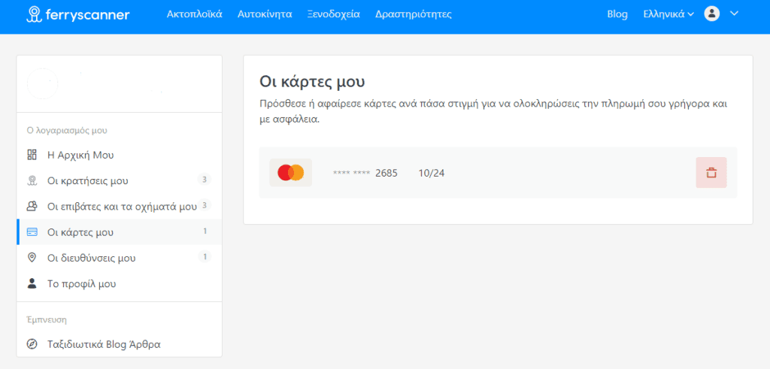This screenshot has height=369, width=770.
Task: Click the user avatar icon in header
Action: point(711,14)
